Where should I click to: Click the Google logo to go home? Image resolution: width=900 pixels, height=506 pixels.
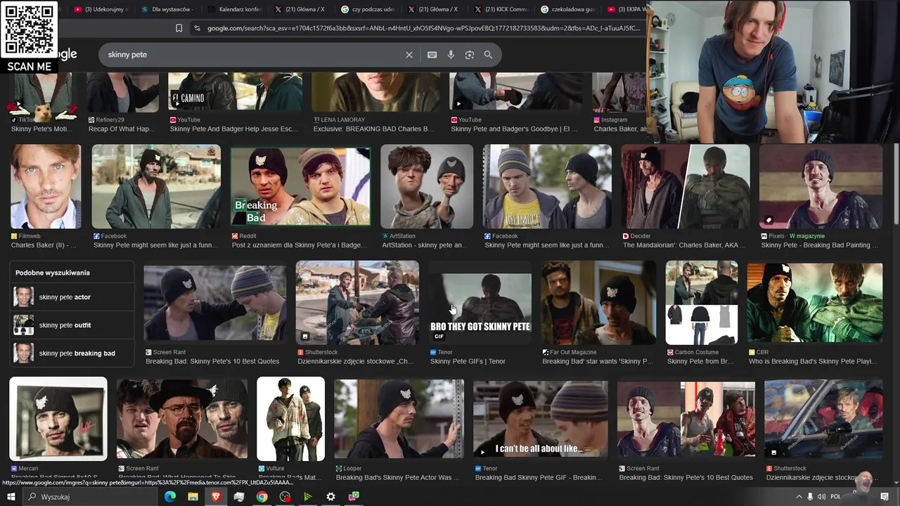[67, 55]
